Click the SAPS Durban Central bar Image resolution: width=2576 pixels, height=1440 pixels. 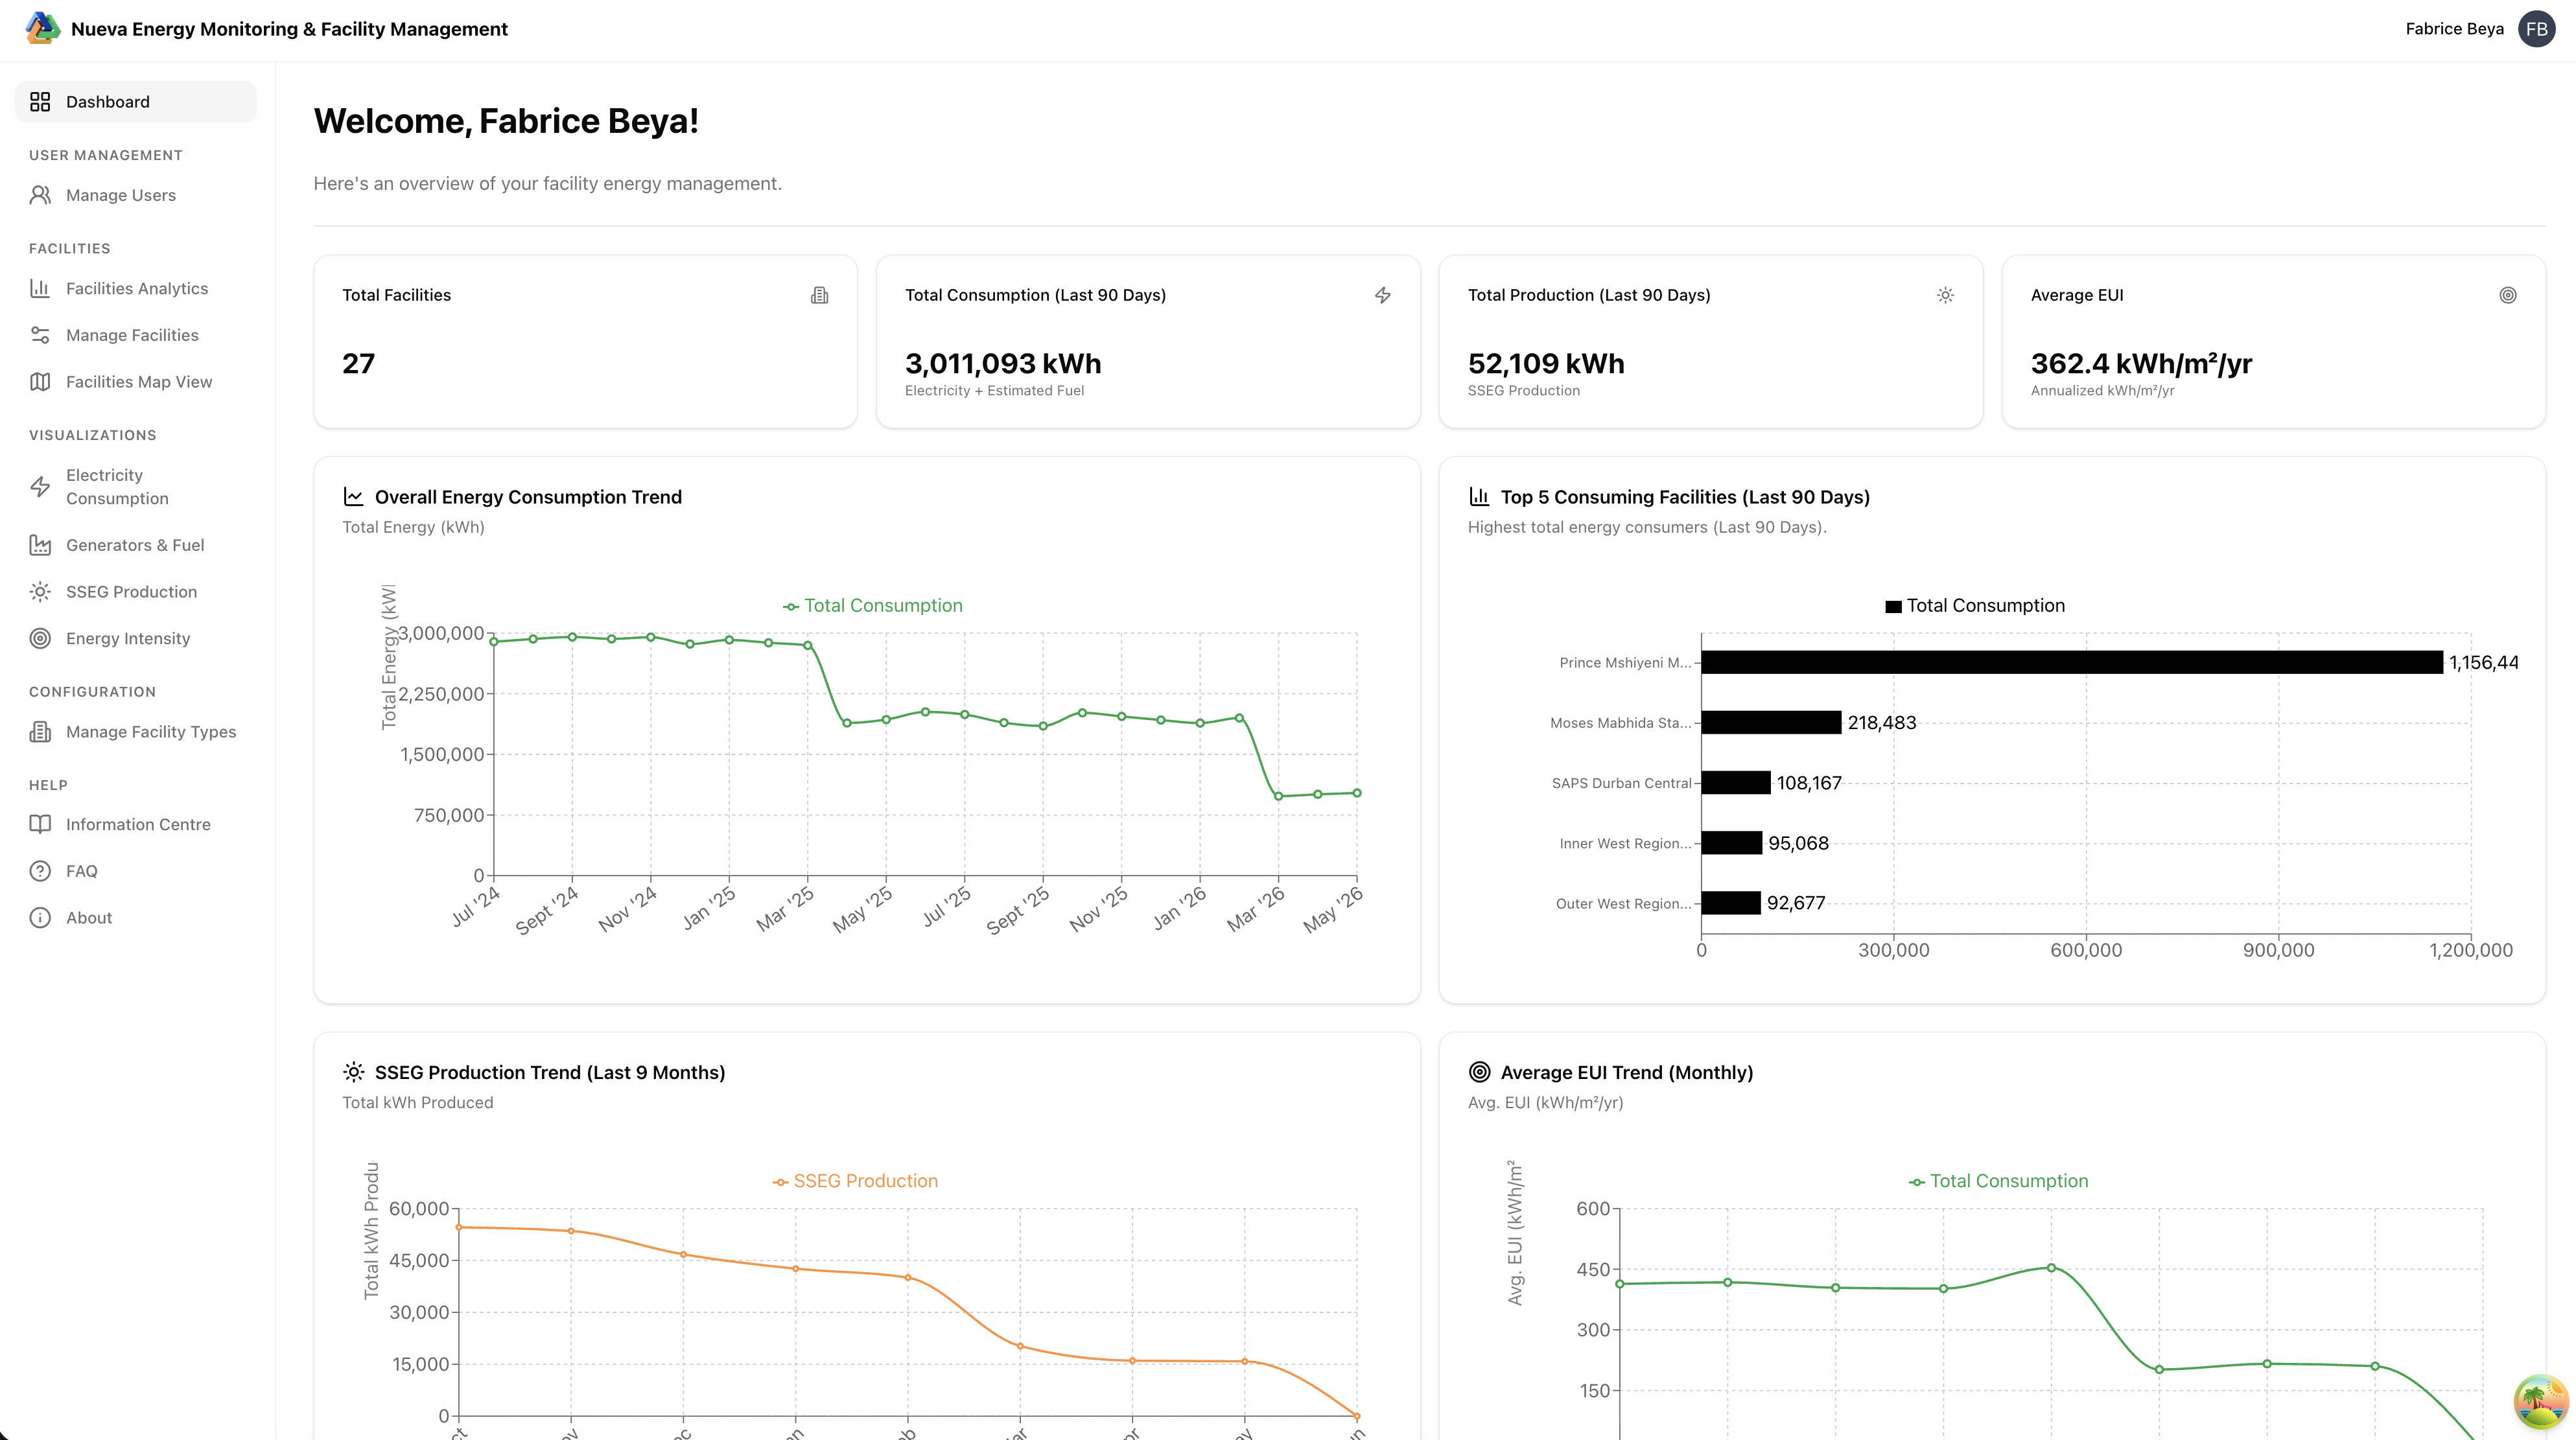[1736, 782]
